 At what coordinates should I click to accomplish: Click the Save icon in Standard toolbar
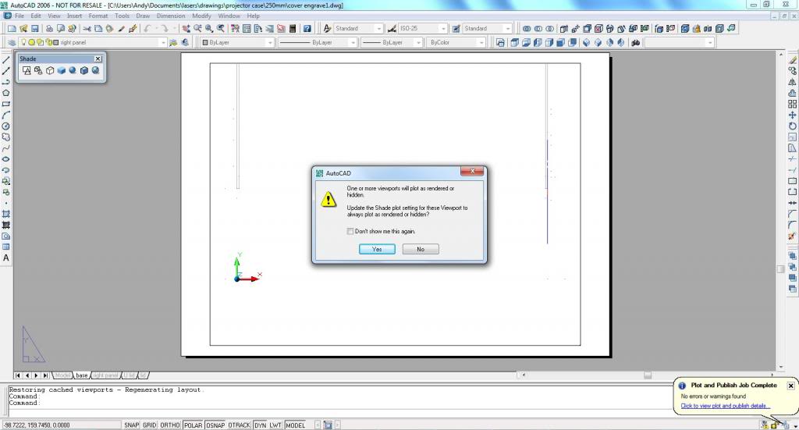pos(34,29)
